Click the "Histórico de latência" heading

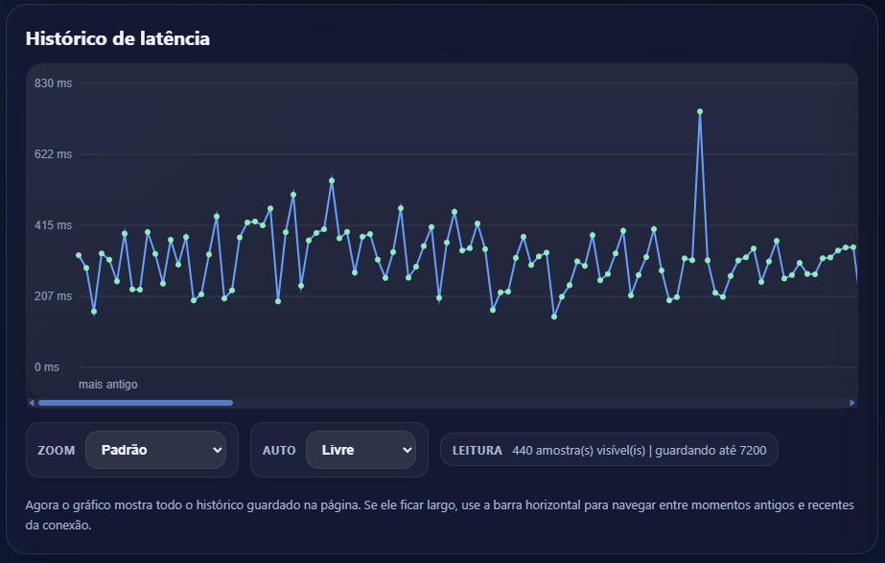118,39
